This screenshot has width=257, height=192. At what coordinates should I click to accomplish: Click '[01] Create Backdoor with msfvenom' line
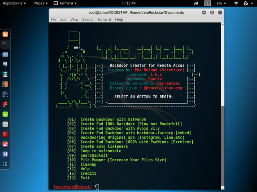pyautogui.click(x=106, y=119)
